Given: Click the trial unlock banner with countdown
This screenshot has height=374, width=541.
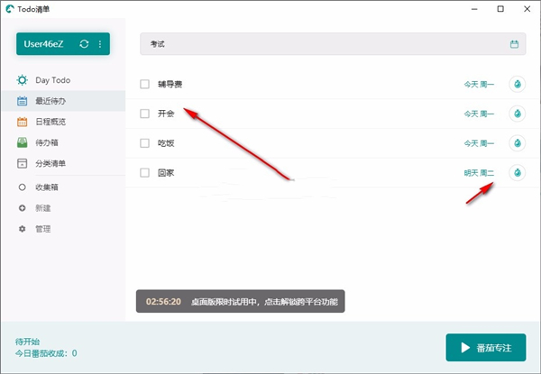Looking at the screenshot, I should pyautogui.click(x=240, y=302).
